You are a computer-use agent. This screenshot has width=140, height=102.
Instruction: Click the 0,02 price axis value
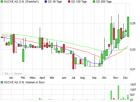point(133,49)
